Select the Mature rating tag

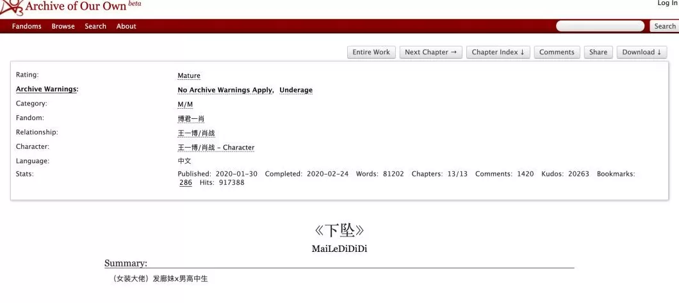[x=189, y=76]
